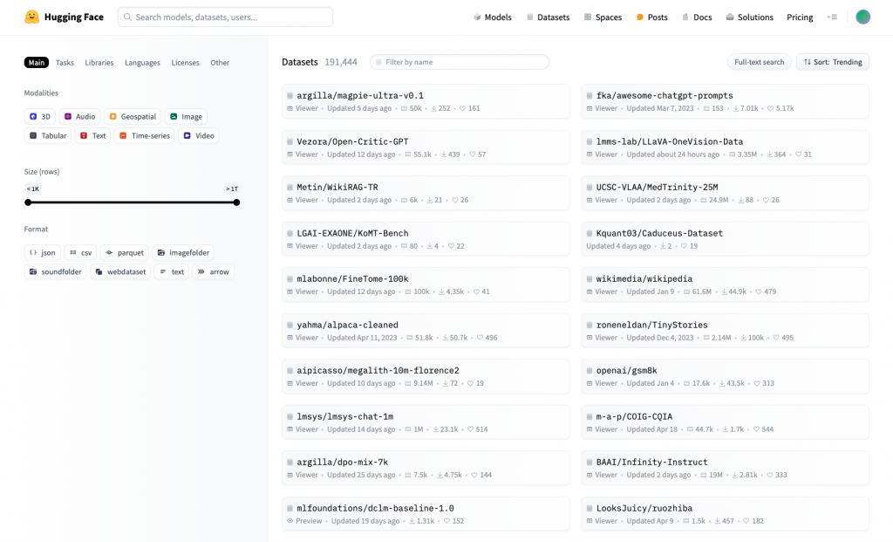The width and height of the screenshot is (893, 542).
Task: Open the Metin/WikiRAG-TR dataset
Action: coord(426,193)
